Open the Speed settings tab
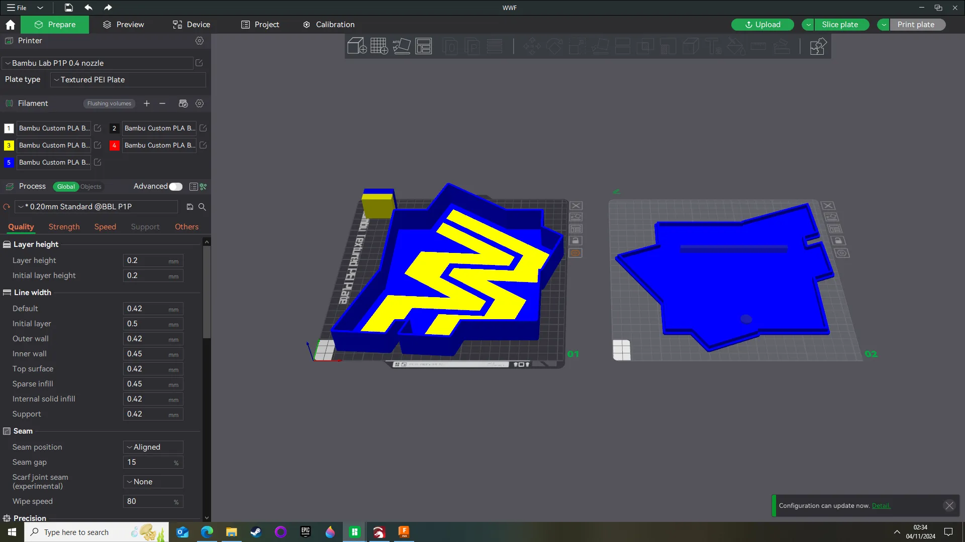Viewport: 965px width, 542px height. click(x=105, y=227)
